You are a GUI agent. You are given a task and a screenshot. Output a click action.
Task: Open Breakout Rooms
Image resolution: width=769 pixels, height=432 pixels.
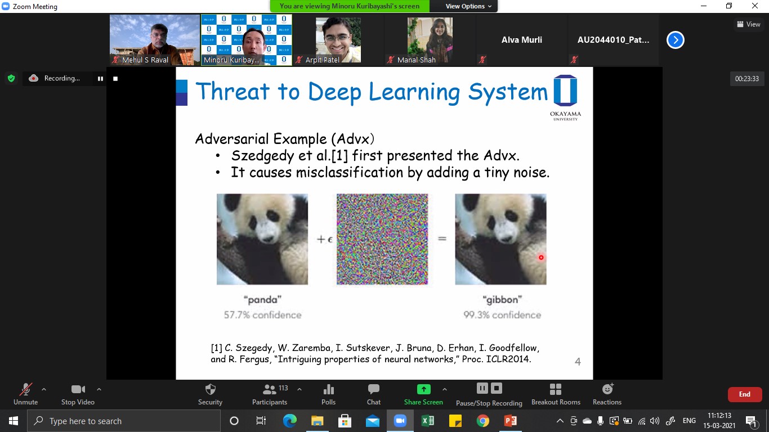click(x=555, y=390)
